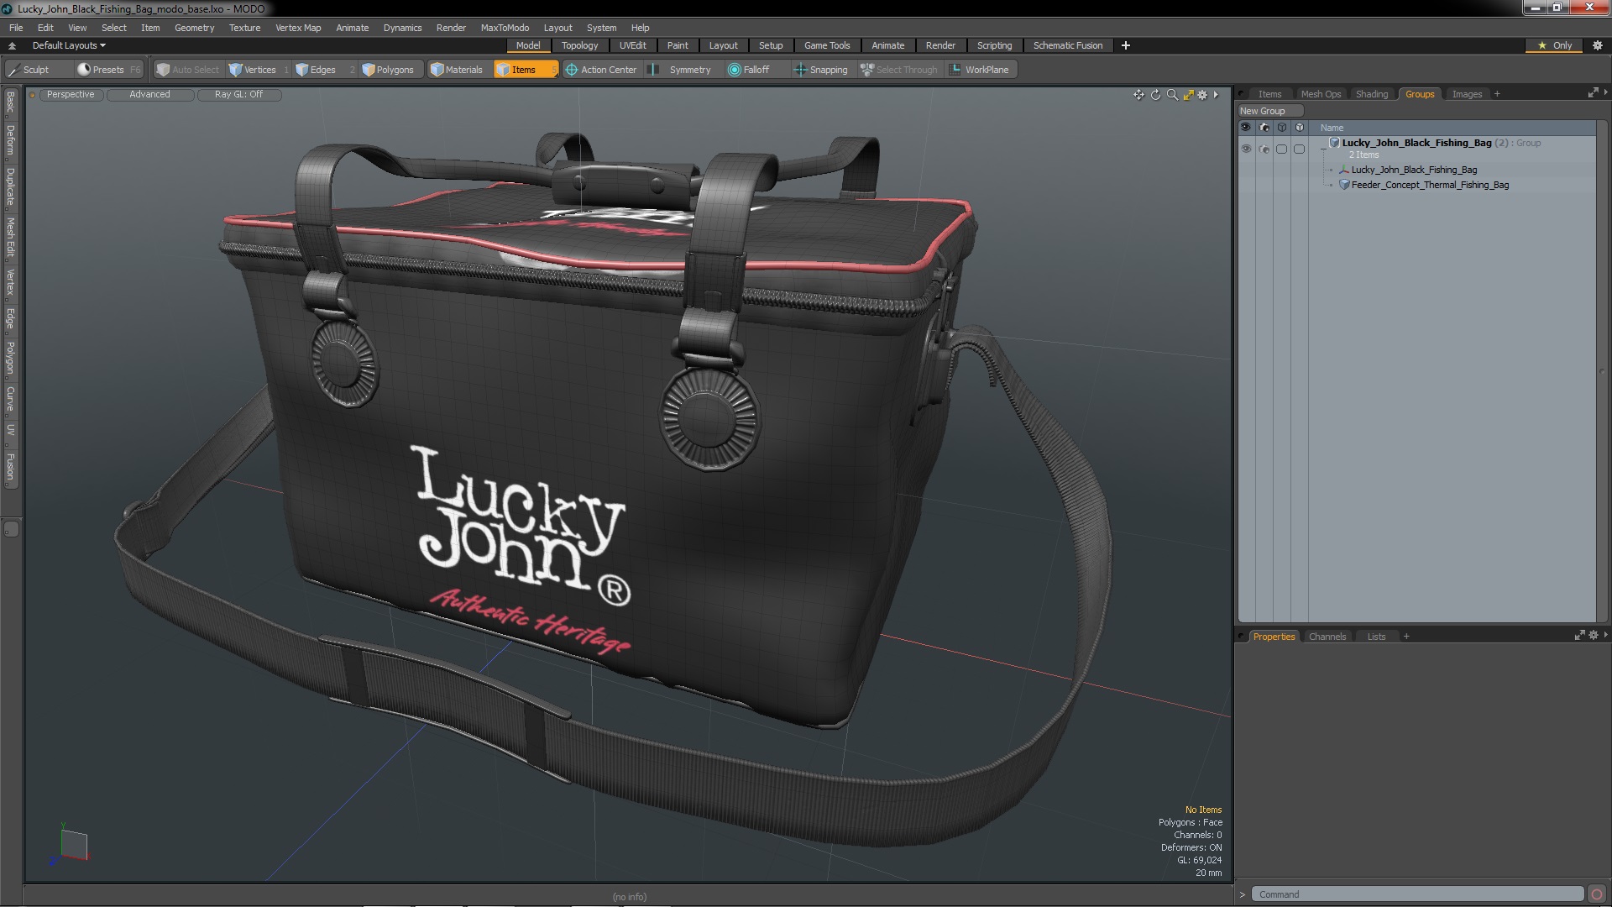Screen dimensions: 1612x907
Task: Open Default Layouts dropdown
Action: pyautogui.click(x=69, y=45)
